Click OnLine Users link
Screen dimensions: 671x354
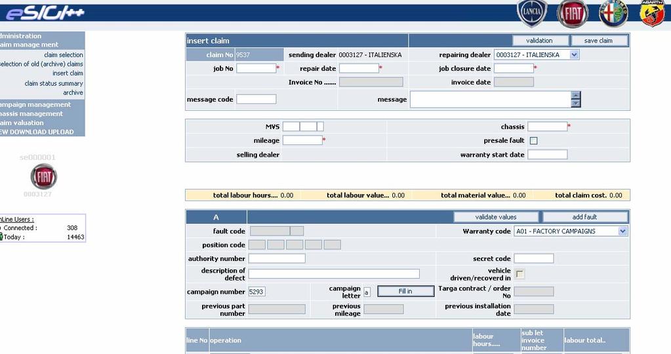17,220
